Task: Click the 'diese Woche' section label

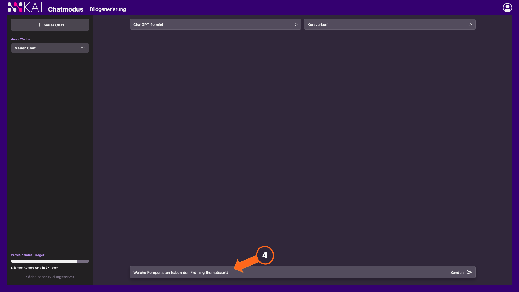Action: click(x=21, y=39)
